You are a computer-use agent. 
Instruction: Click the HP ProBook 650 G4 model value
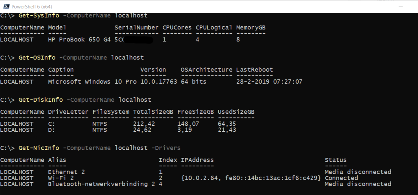pyautogui.click(x=79, y=39)
